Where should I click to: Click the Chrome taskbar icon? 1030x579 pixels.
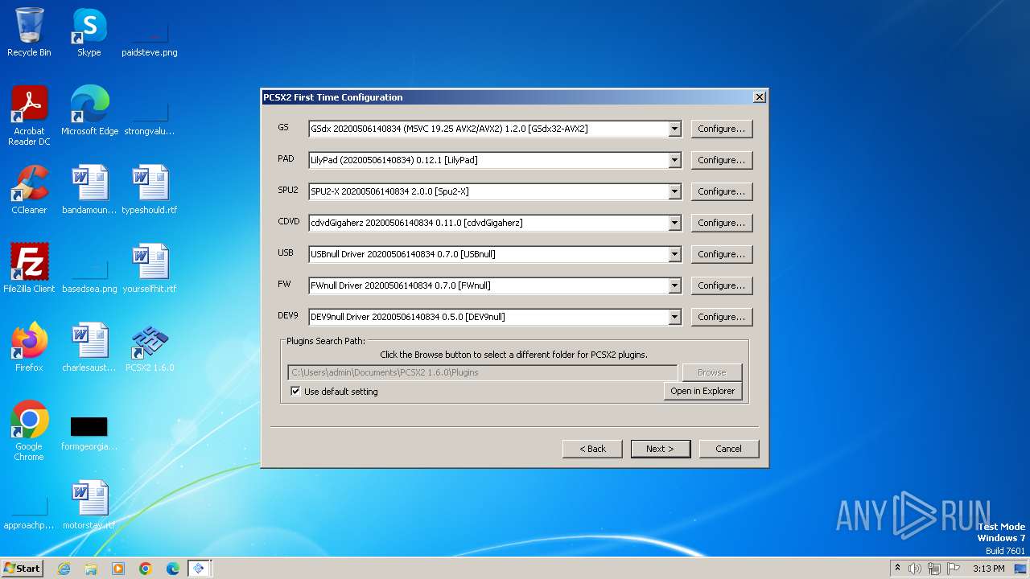[x=146, y=569]
